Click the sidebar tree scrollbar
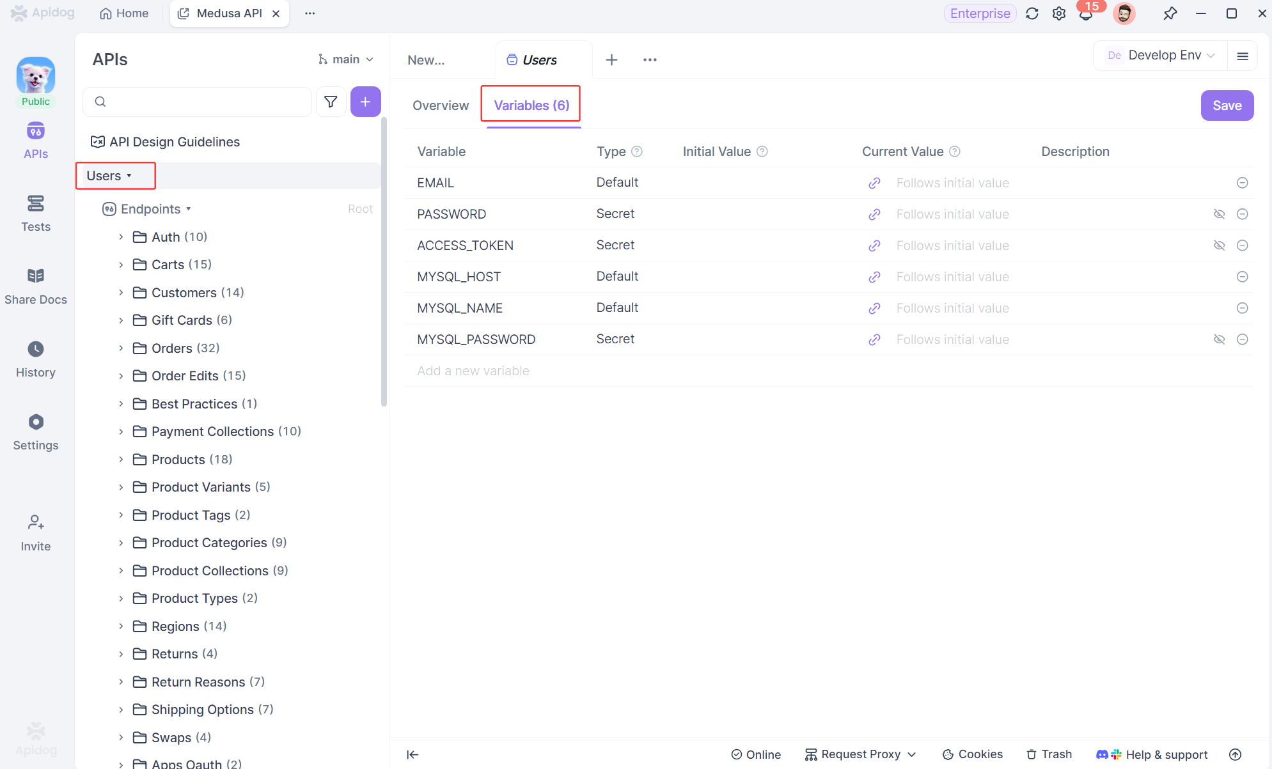 pyautogui.click(x=384, y=262)
